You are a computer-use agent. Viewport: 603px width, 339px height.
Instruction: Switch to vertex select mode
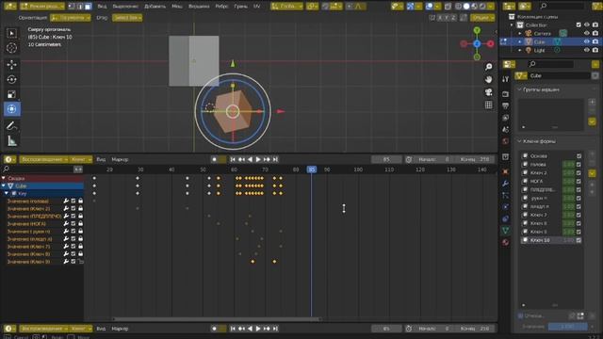[x=72, y=7]
